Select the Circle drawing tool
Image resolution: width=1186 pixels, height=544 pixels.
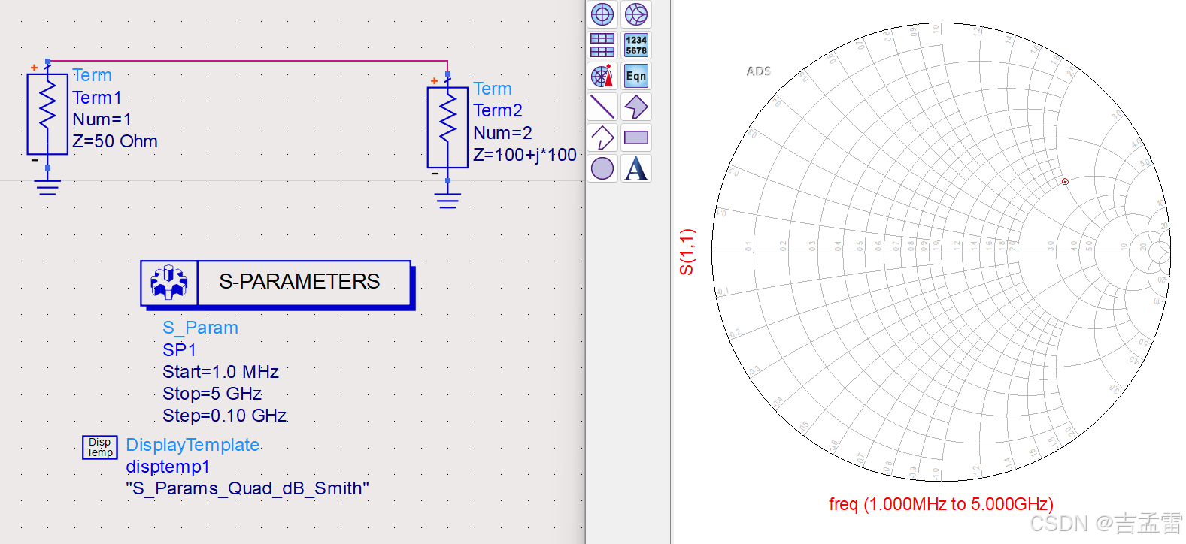[602, 168]
